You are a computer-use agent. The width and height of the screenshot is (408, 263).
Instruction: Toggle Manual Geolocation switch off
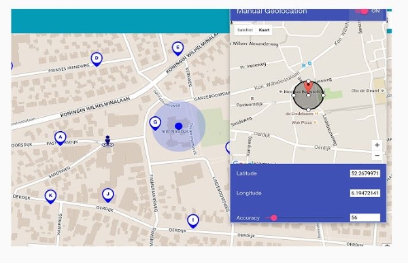(x=362, y=11)
